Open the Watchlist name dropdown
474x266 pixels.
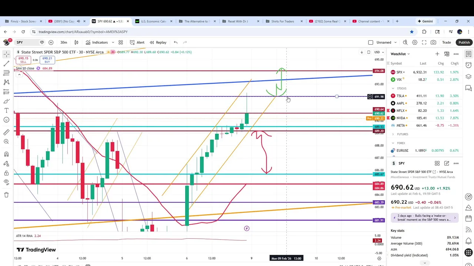[400, 54]
